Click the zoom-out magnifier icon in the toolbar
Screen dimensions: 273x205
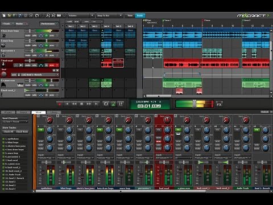53,15
